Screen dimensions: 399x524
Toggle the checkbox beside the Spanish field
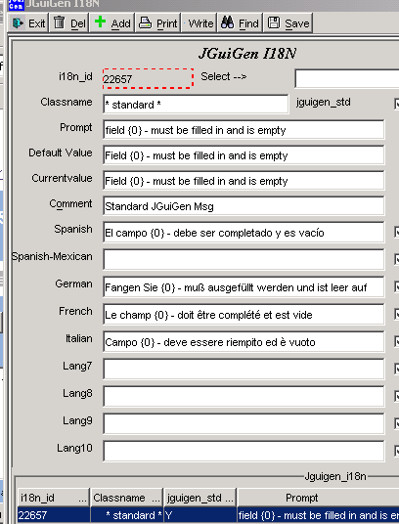point(397,232)
